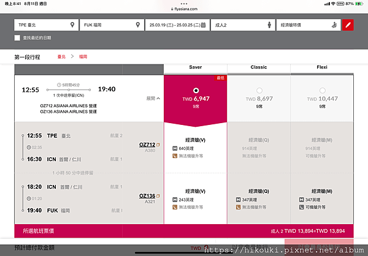Click upgrade icon in Classic OZ136 row
This screenshot has height=256, width=368.
pos(238,207)
